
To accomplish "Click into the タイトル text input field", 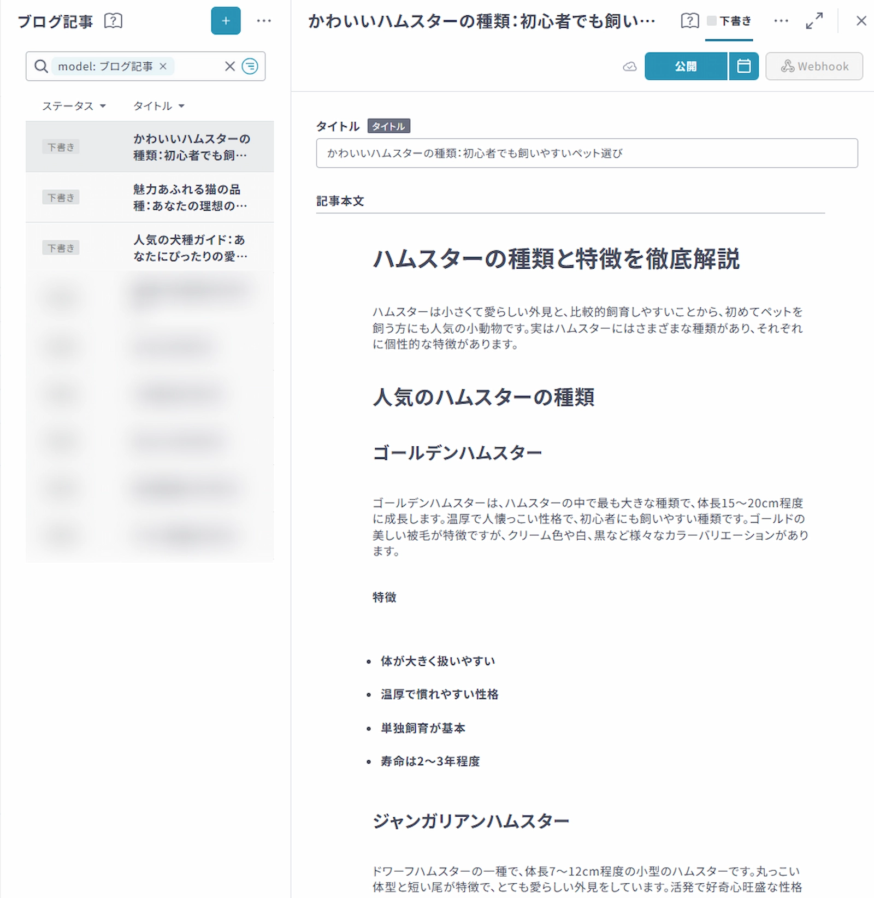I will coord(586,153).
